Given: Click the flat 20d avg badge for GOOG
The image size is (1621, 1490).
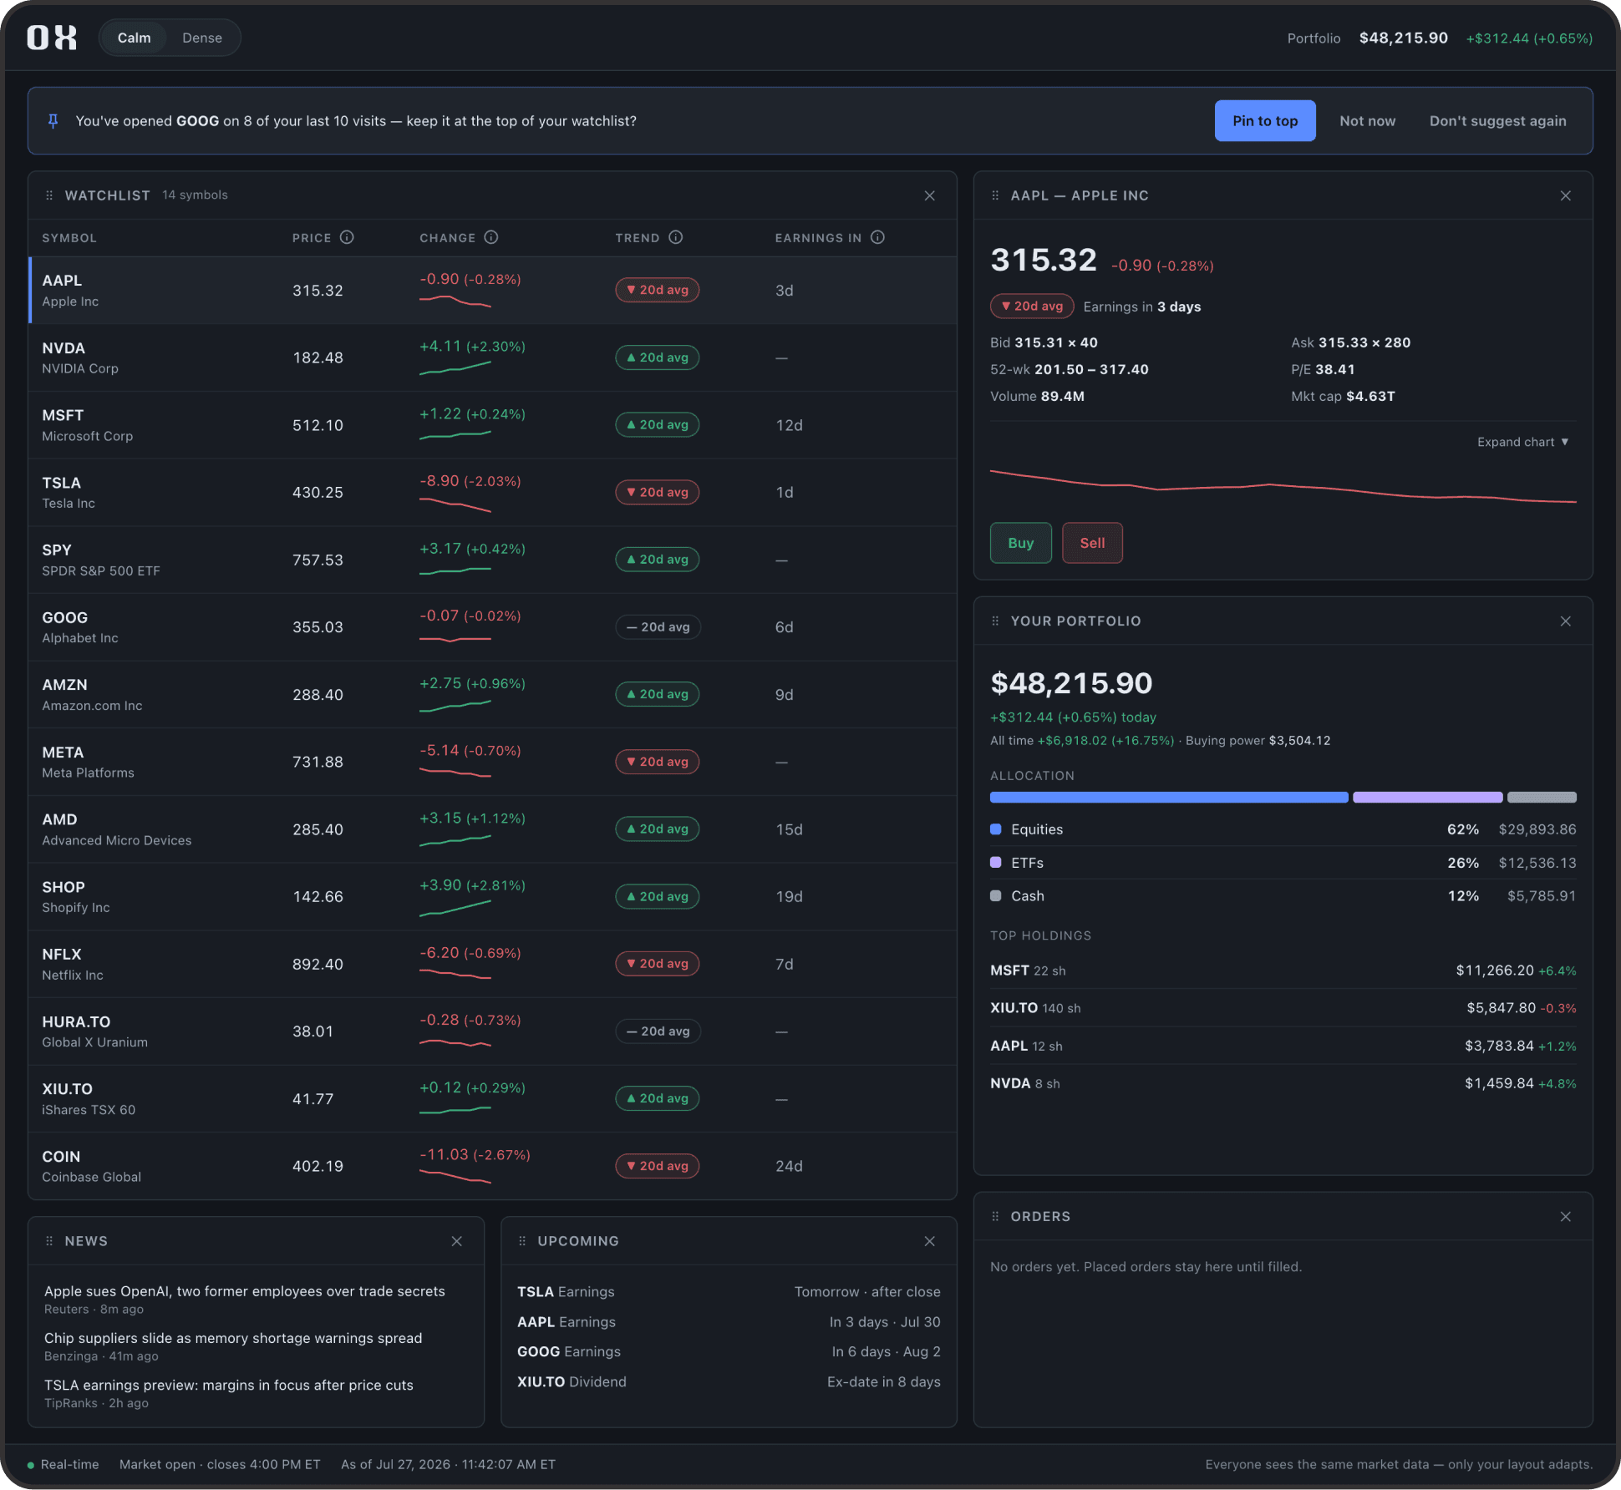Looking at the screenshot, I should 658,627.
